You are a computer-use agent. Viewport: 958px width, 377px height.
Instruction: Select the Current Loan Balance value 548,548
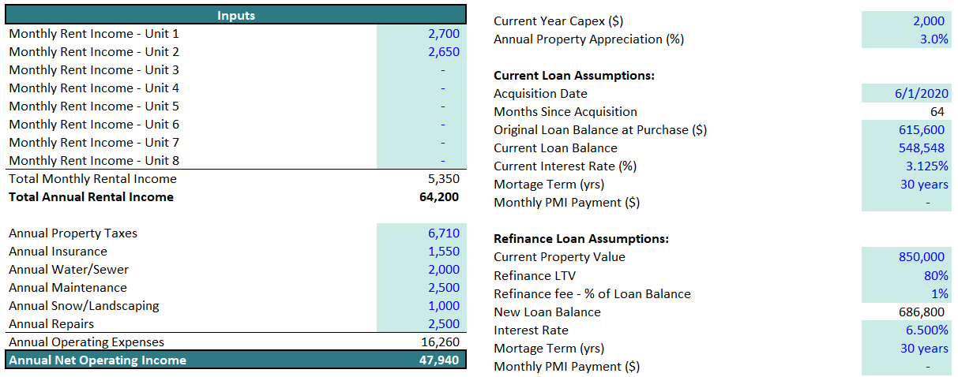click(906, 148)
